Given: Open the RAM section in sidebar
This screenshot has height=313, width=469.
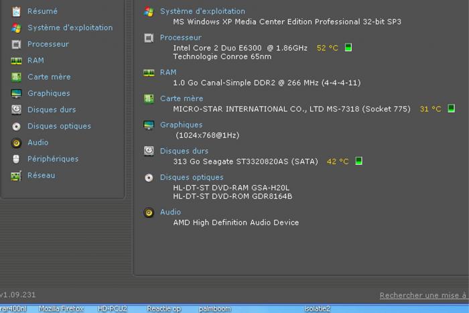Looking at the screenshot, I should click(36, 61).
